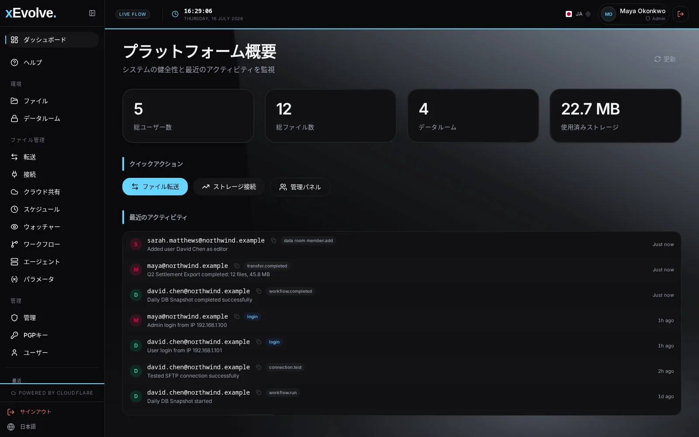This screenshot has height=437, width=699.
Task: Copy email in Admin login row
Action: (x=237, y=316)
